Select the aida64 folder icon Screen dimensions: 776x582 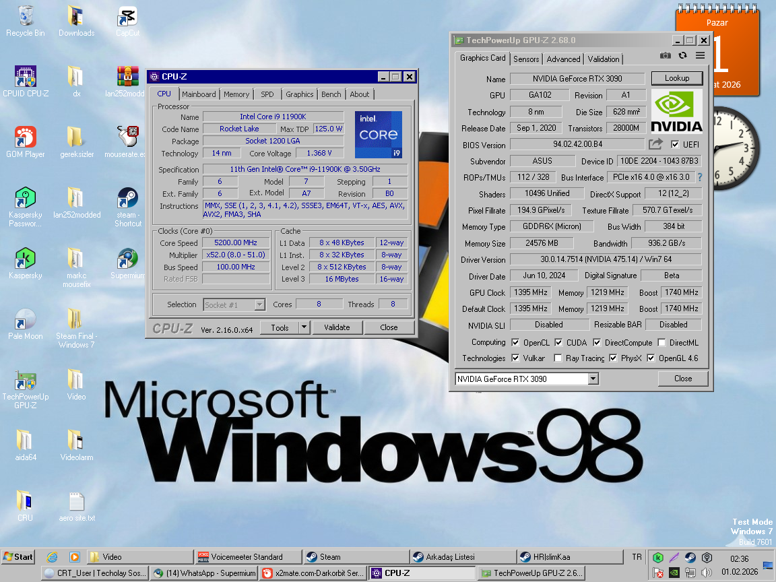tap(25, 445)
